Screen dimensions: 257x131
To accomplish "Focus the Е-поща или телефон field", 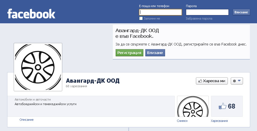I will tap(160, 12).
